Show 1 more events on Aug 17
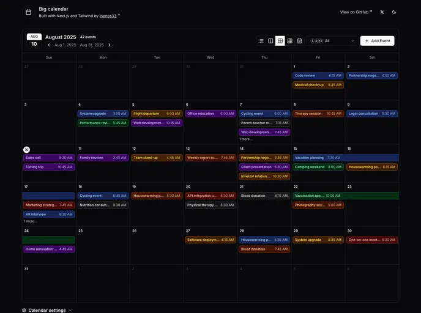Screen dimensions: 421x313 tap(31, 221)
